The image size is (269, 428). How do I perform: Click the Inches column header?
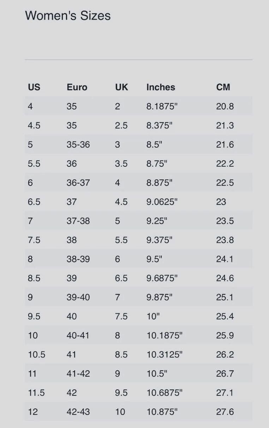161,87
